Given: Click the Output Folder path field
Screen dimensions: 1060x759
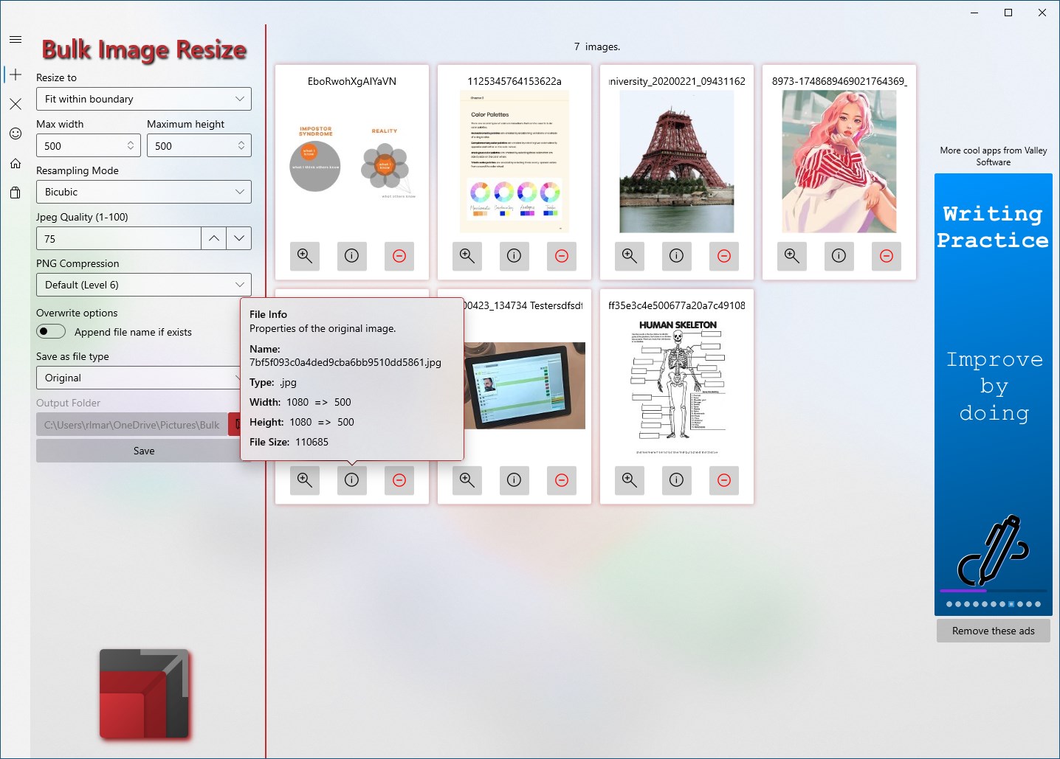Looking at the screenshot, I should coord(132,424).
